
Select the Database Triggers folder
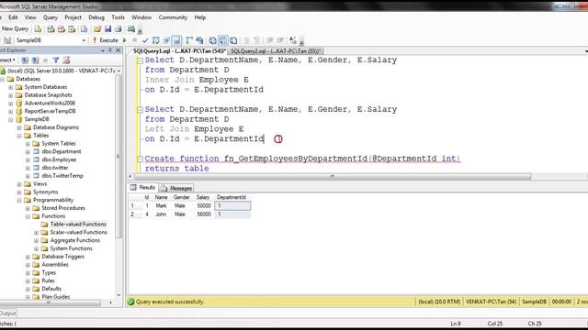click(x=62, y=257)
